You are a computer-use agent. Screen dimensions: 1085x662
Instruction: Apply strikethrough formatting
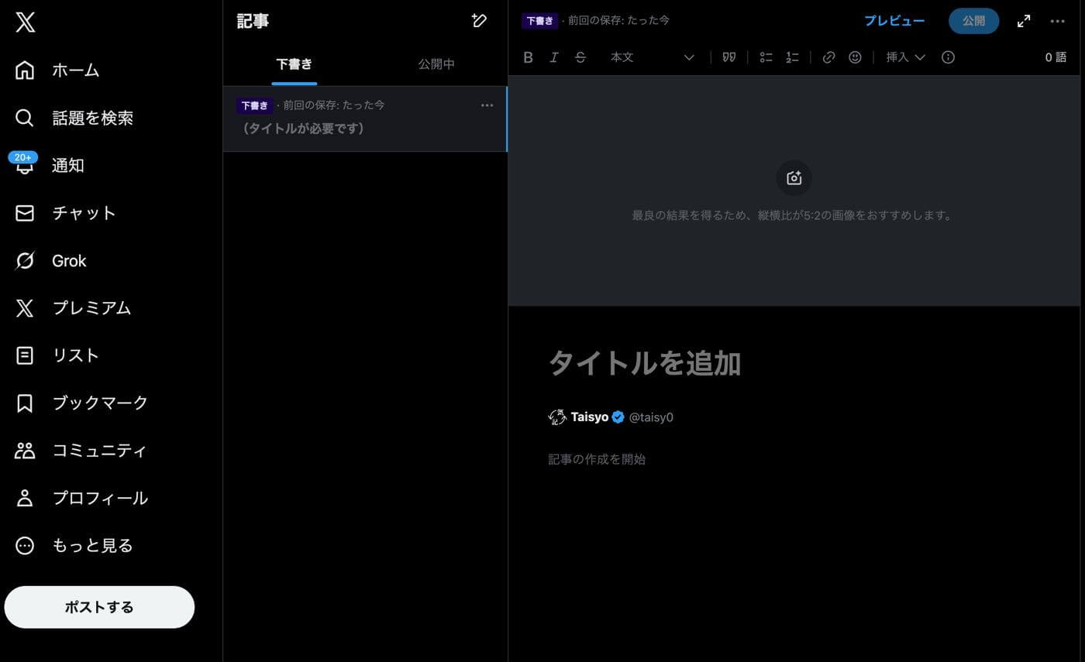[x=580, y=57]
